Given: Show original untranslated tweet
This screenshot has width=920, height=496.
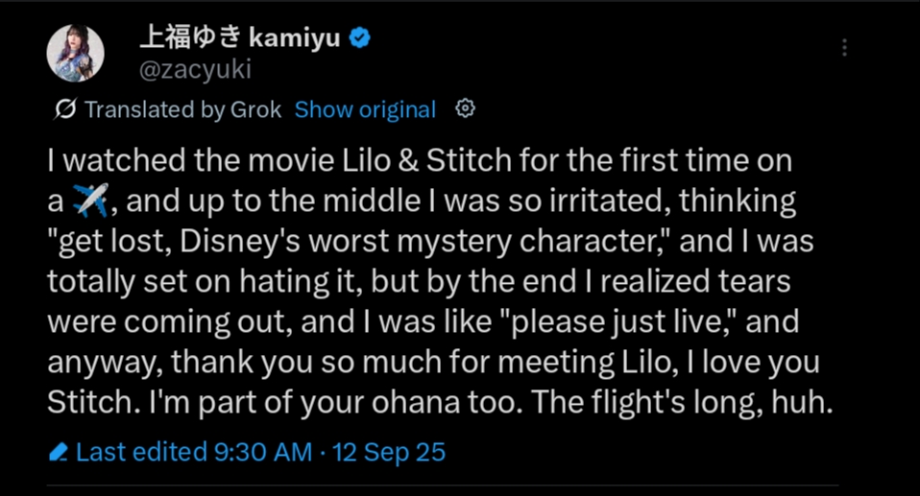Looking at the screenshot, I should point(365,109).
